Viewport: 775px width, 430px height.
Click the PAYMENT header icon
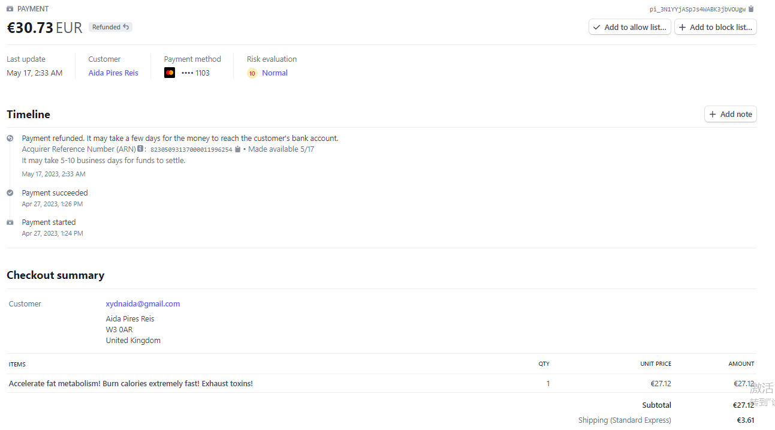[x=10, y=9]
